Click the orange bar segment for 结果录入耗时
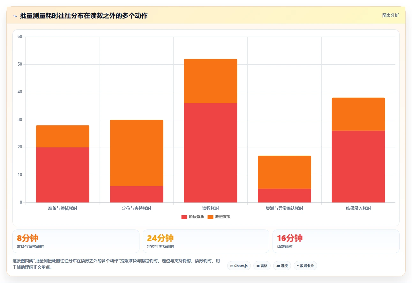Screen dimensions: 412x283 tap(358, 114)
